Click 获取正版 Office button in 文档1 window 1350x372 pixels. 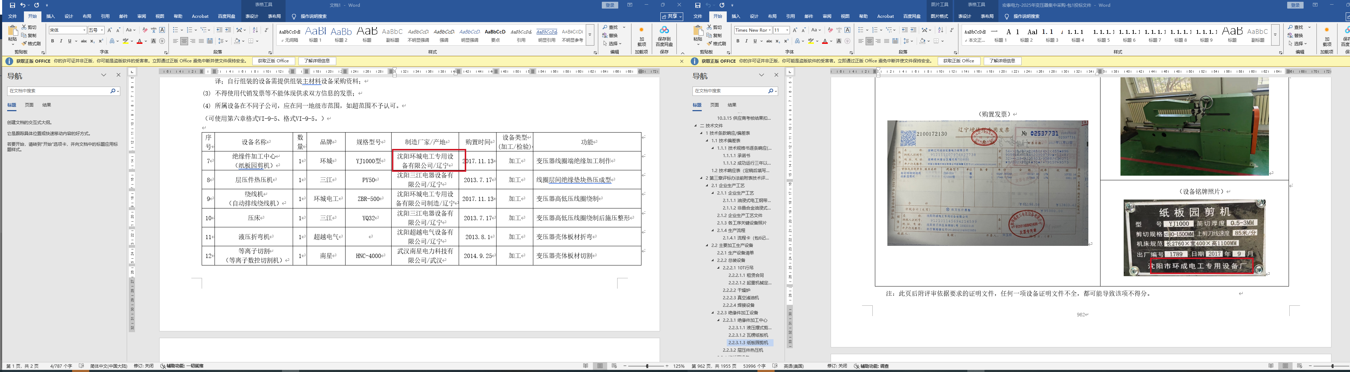coord(273,61)
